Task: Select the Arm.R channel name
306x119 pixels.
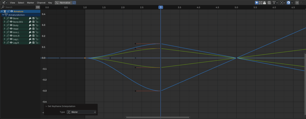Action: [x=16, y=36]
